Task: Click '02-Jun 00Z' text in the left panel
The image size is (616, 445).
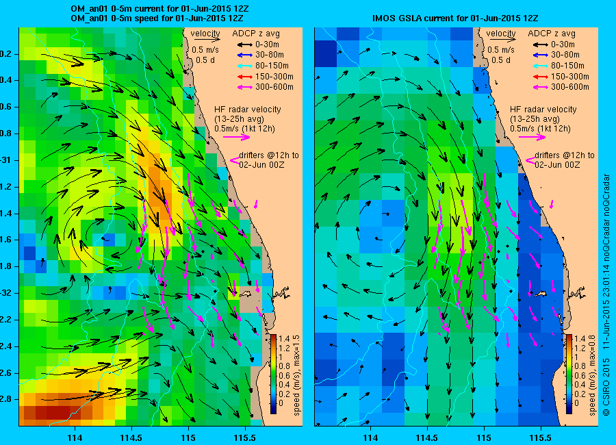Action: point(261,165)
